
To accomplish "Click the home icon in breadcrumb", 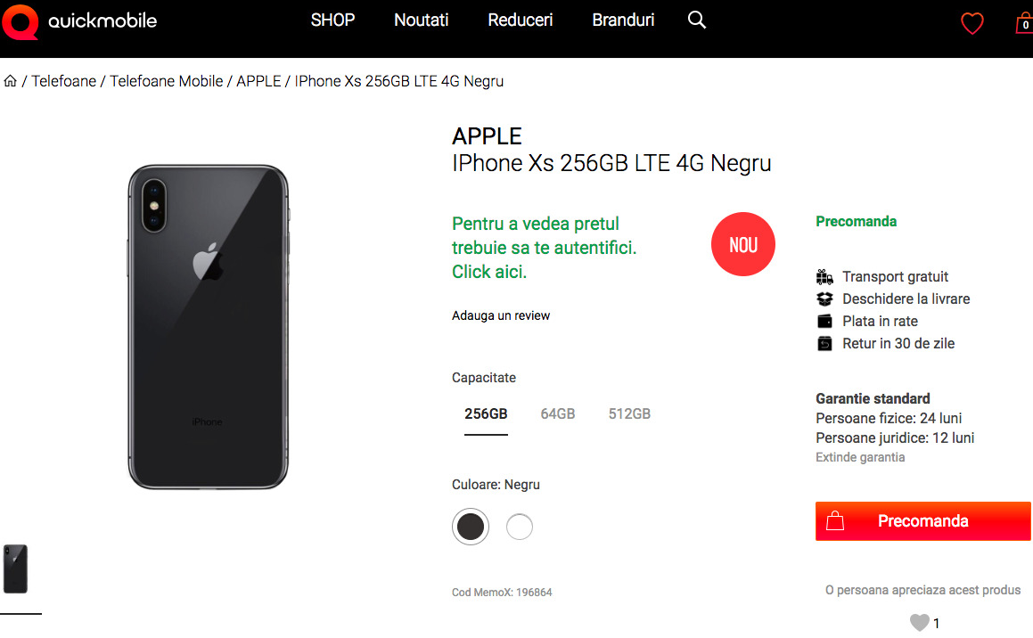I will pos(11,82).
